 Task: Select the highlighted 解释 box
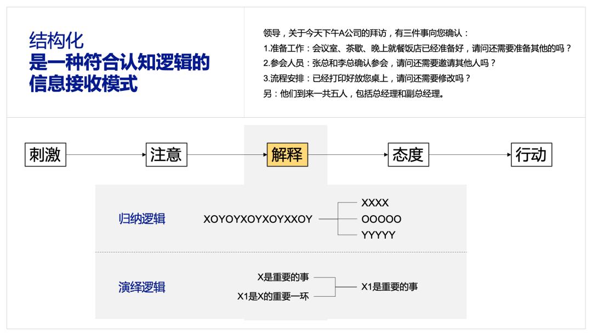tap(286, 156)
